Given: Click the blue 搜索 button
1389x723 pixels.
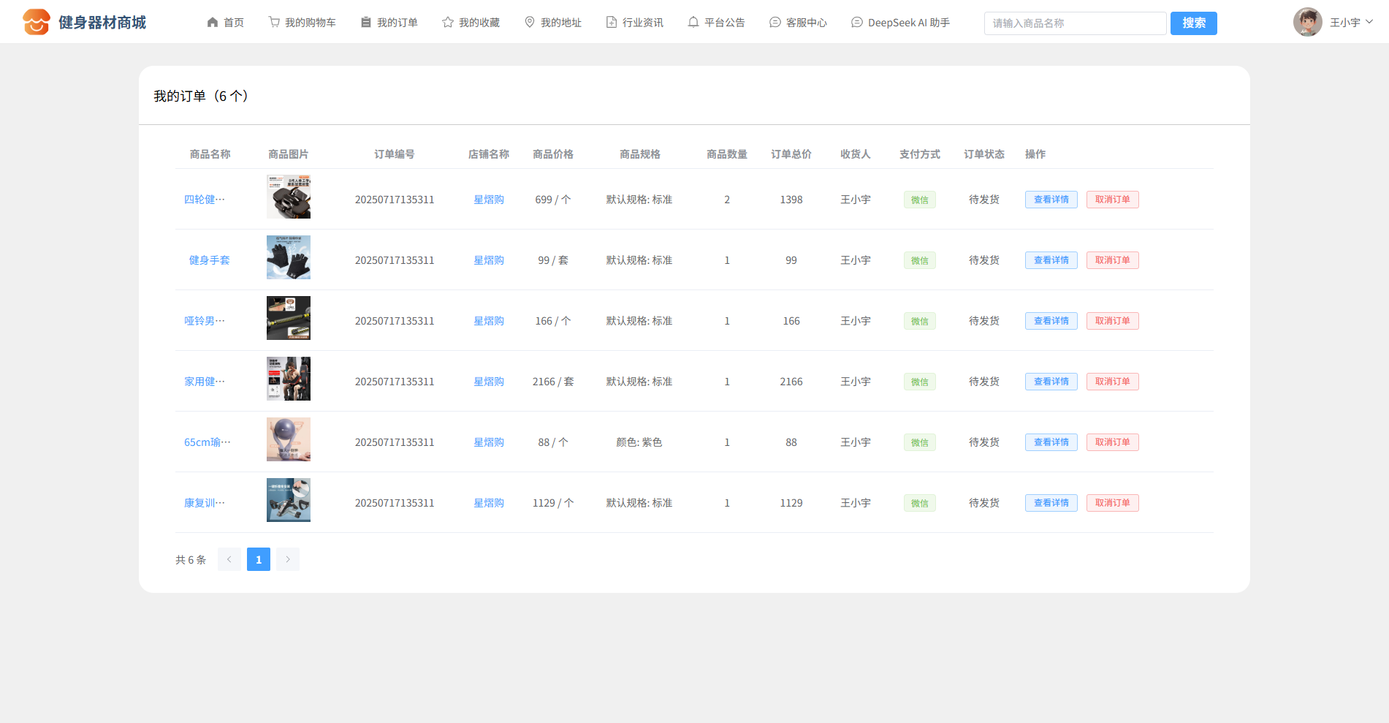Looking at the screenshot, I should pos(1193,23).
